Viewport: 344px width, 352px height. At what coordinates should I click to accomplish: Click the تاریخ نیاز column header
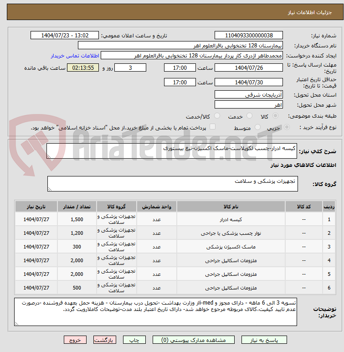pos(36,207)
